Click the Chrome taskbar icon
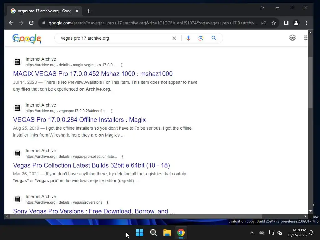 pyautogui.click(x=181, y=232)
